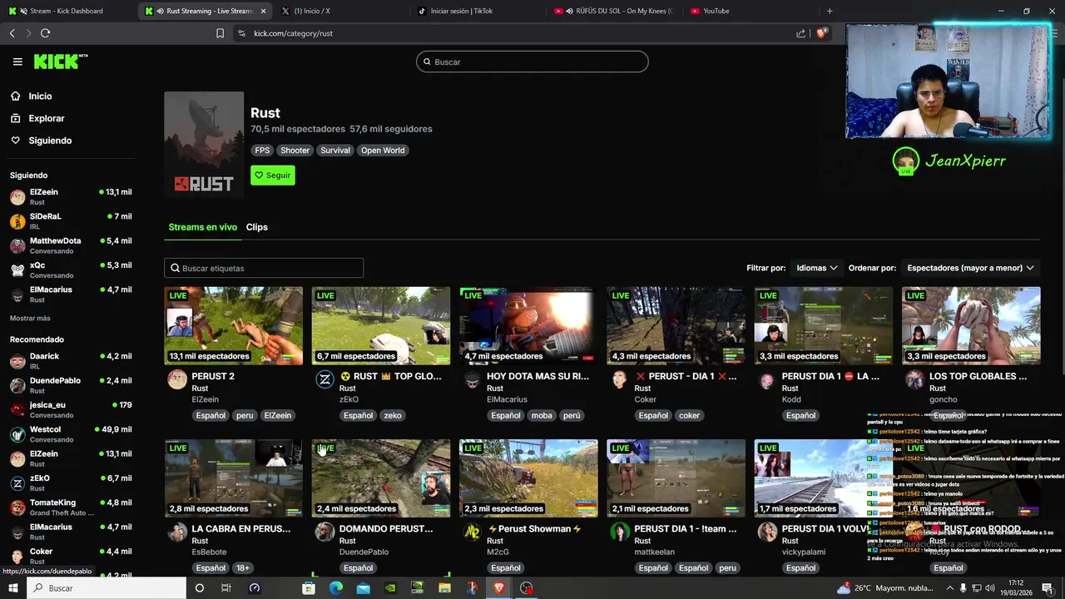Open TomateKing avatar in Recomendado
This screenshot has width=1065, height=599.
(17, 507)
